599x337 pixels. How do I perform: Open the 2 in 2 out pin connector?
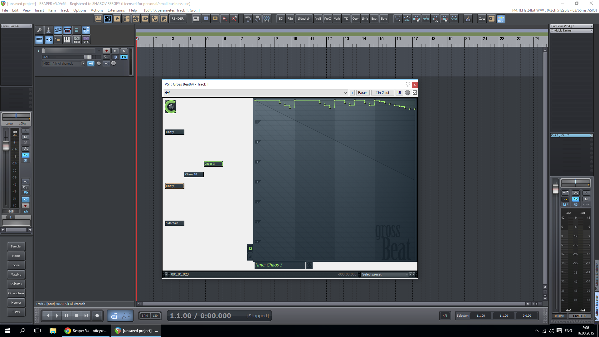pos(382,93)
